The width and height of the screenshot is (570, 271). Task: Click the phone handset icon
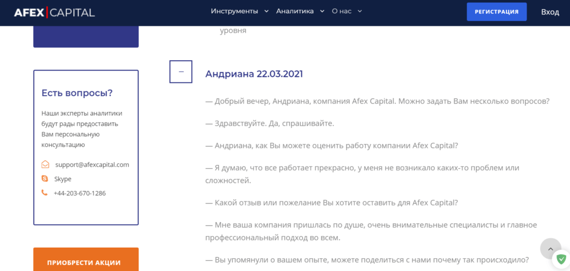click(x=45, y=193)
